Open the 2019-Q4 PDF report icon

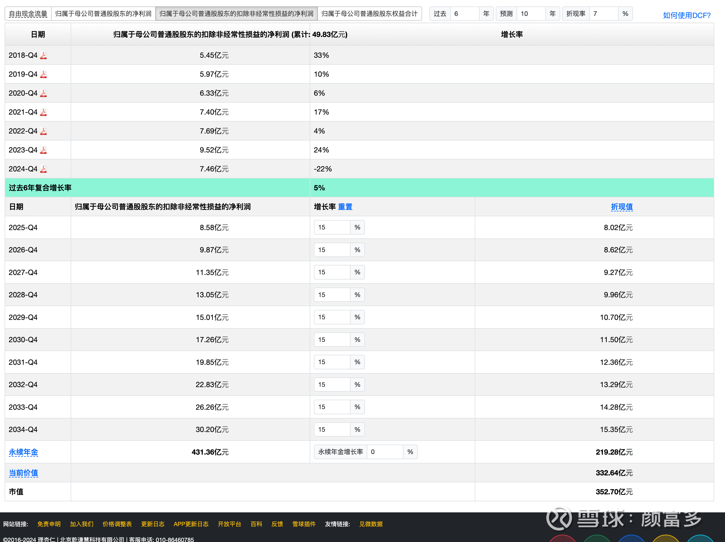point(43,74)
